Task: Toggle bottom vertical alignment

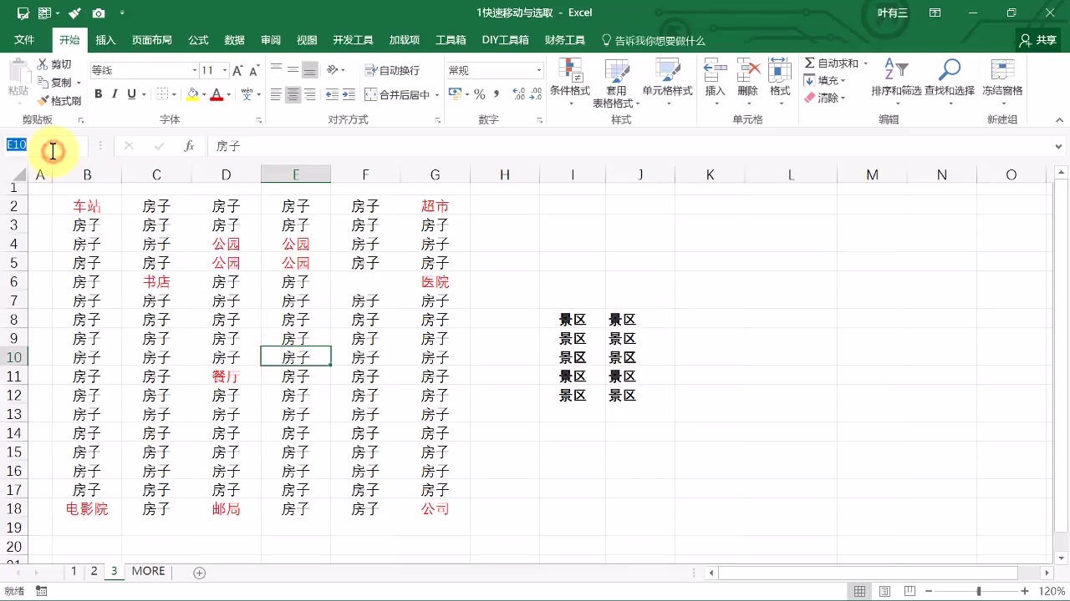Action: [x=309, y=70]
